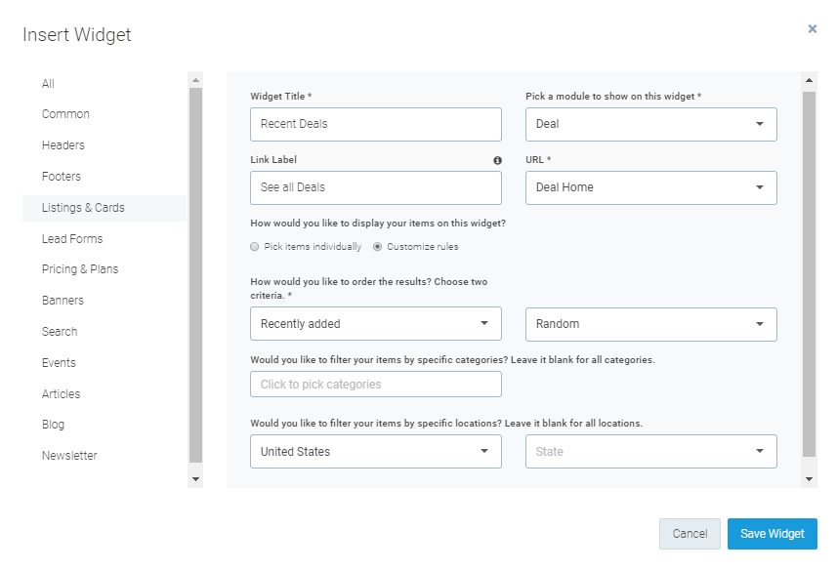Enable the "Customize rules" option

(376, 246)
